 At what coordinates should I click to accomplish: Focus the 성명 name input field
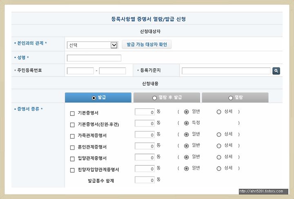pos(94,58)
